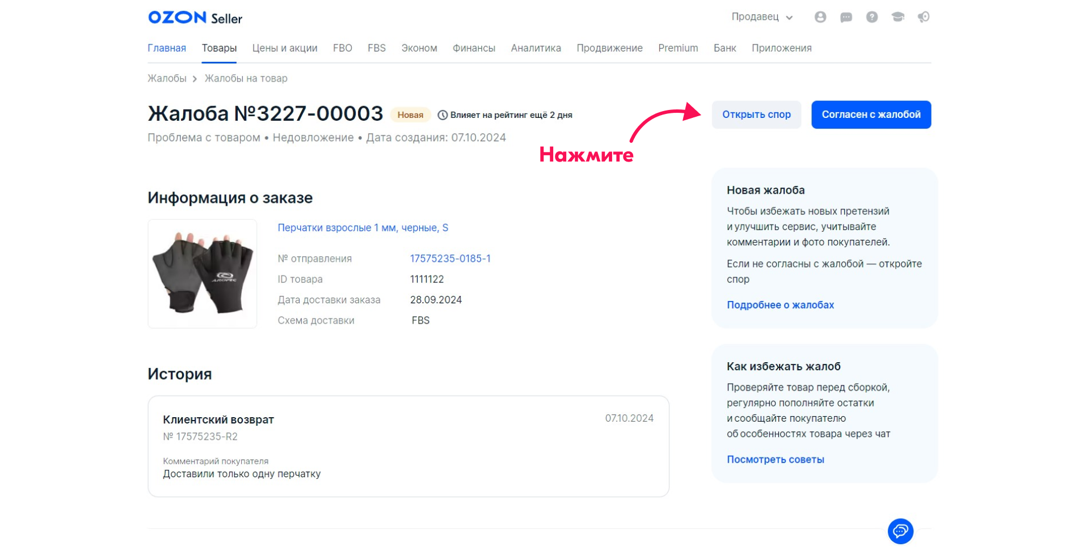Click the Согласен с жалобой button
1078x547 pixels.
(x=871, y=115)
